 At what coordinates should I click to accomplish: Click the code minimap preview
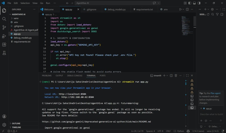(187, 26)
